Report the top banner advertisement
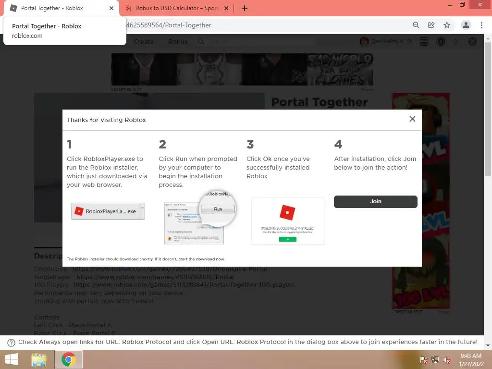This screenshot has width=492, height=369. 367,89
